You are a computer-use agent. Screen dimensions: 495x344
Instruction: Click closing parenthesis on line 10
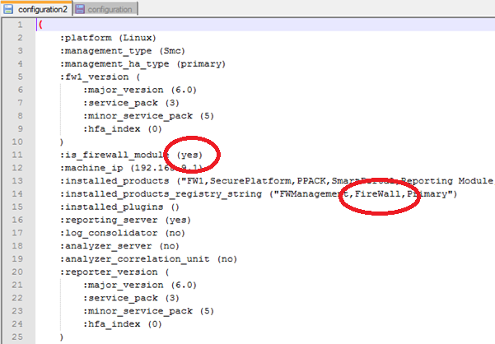(x=62, y=142)
